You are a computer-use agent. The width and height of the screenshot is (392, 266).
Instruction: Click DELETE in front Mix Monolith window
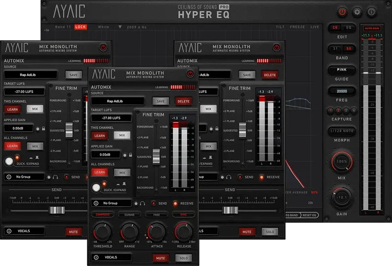tap(183, 101)
